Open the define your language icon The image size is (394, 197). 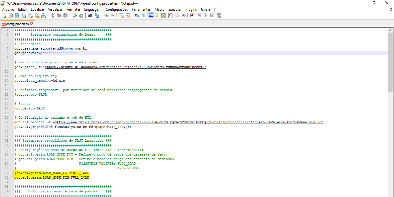(x=157, y=16)
